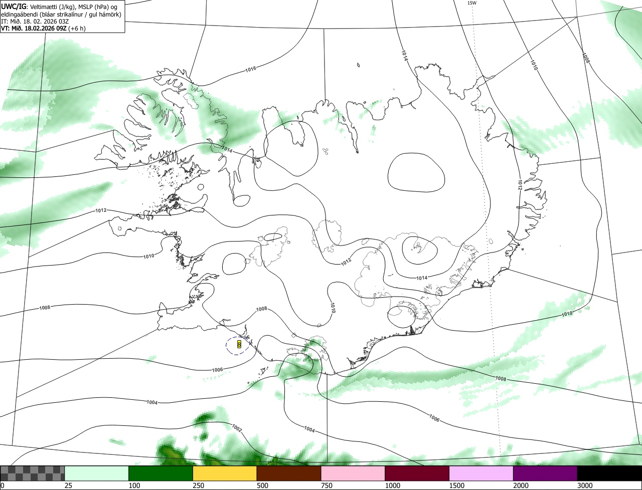The image size is (642, 490).
Task: Click the "15W" longitude label
Action: point(471,3)
